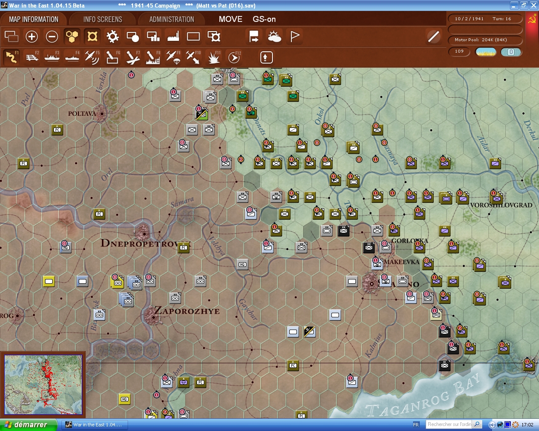Select Bomb airfield mode (F7)
The height and width of the screenshot is (431, 539).
[133, 57]
